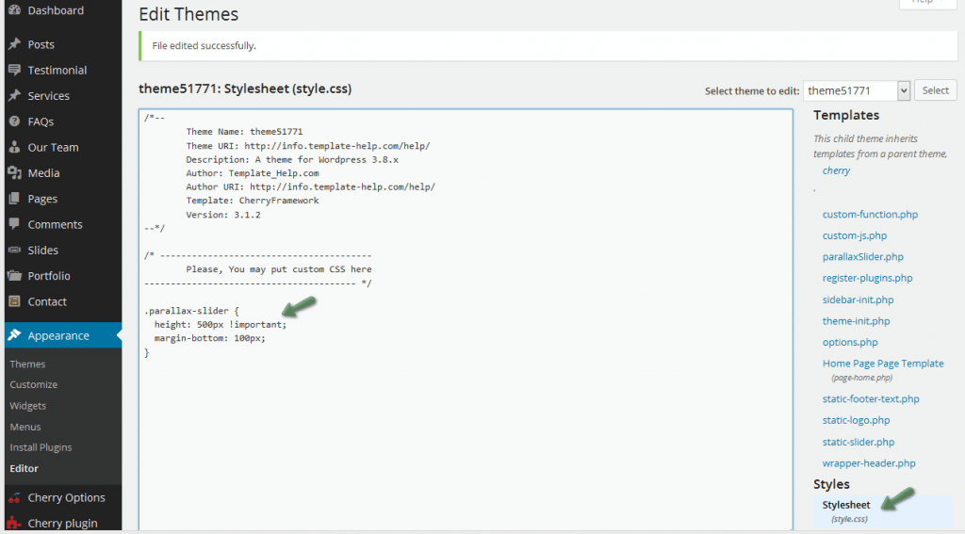Click the Portfolio folder icon
This screenshot has height=534, width=965.
click(15, 276)
